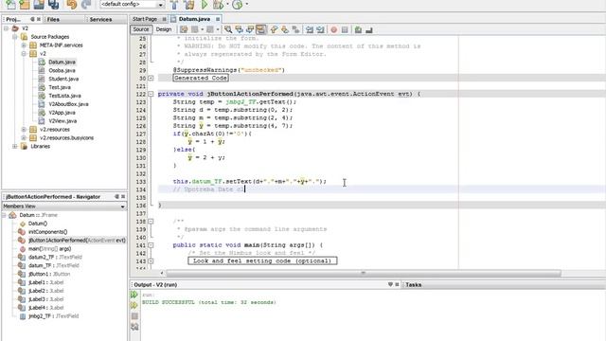
Task: Click the Save All icon
Action: click(53, 4)
